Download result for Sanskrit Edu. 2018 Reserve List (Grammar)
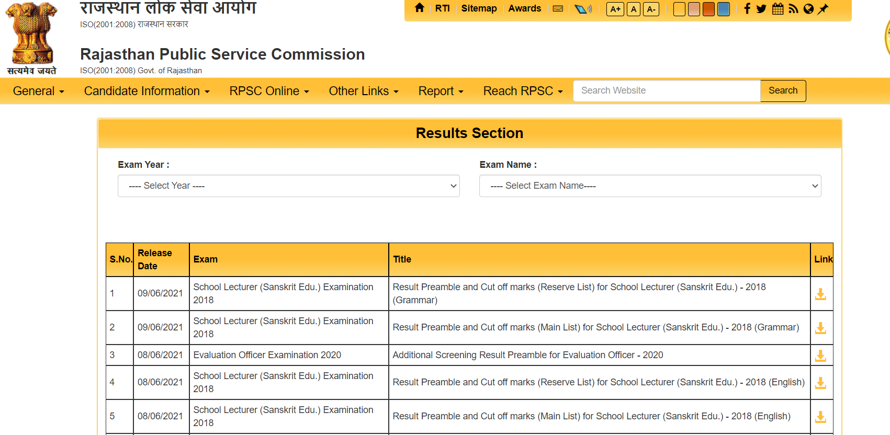 tap(820, 294)
